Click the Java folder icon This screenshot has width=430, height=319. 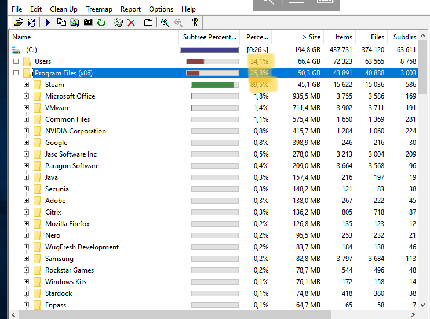[37, 177]
